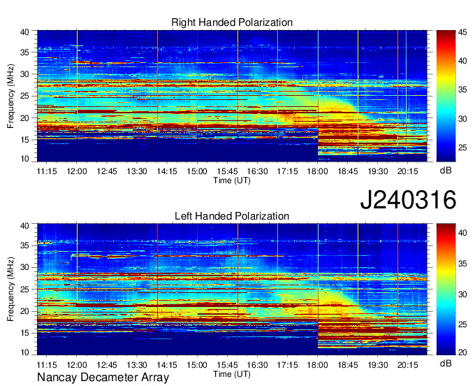This screenshot has width=475, height=386.
Task: Click the 18:45 time tick on Right Handed plot
Action: [347, 171]
